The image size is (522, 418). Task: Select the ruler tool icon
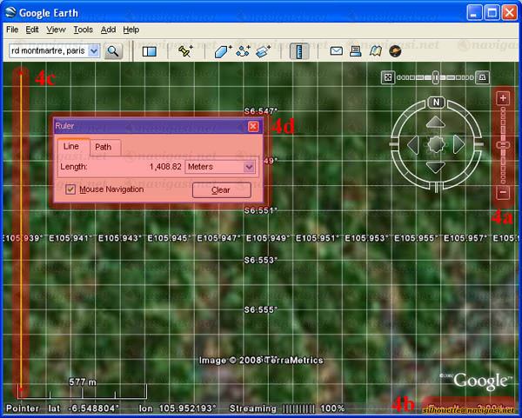pos(298,51)
